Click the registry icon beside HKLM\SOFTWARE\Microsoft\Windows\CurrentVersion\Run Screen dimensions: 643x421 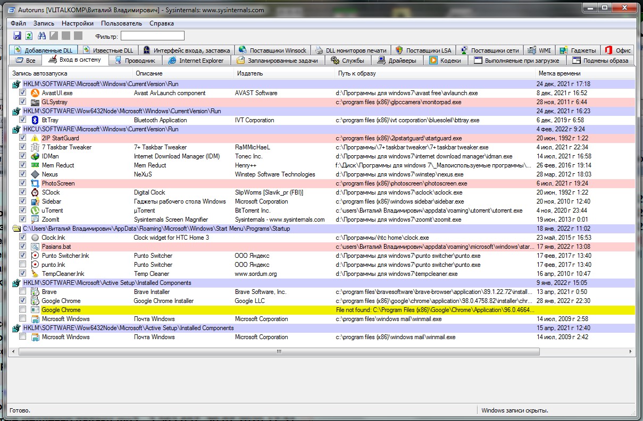[16, 84]
